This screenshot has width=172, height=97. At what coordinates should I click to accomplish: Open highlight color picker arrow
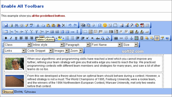click(x=63, y=38)
